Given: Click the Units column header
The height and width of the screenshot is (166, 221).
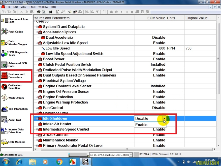Looking at the screenshot, I should (175, 18).
